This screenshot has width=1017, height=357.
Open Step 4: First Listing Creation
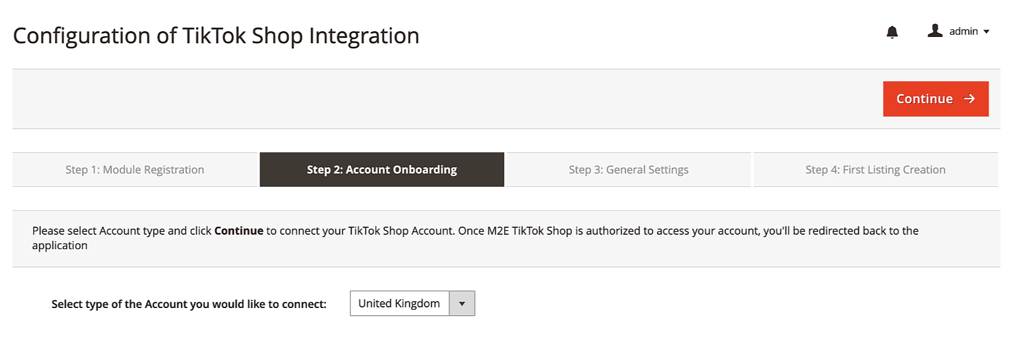point(875,170)
